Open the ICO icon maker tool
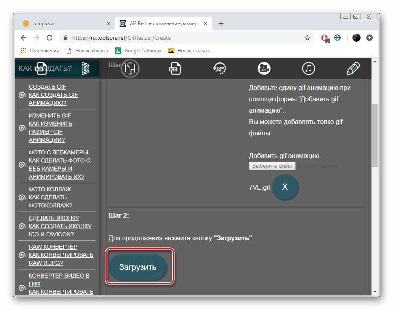Screen dimensions: 393x310 pyautogui.click(x=174, y=68)
